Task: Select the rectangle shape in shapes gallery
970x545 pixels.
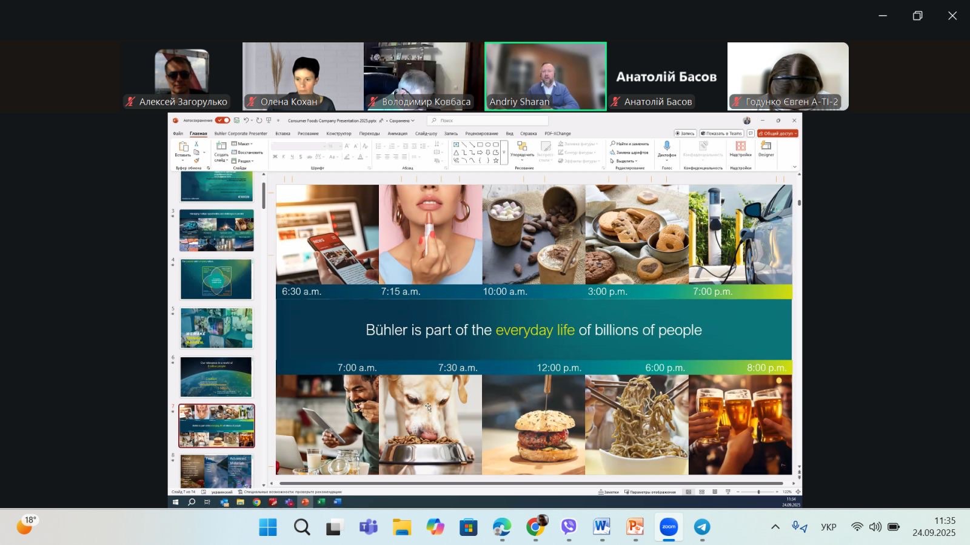Action: point(480,145)
